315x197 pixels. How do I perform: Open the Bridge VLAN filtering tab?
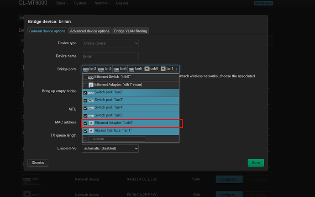(x=131, y=31)
